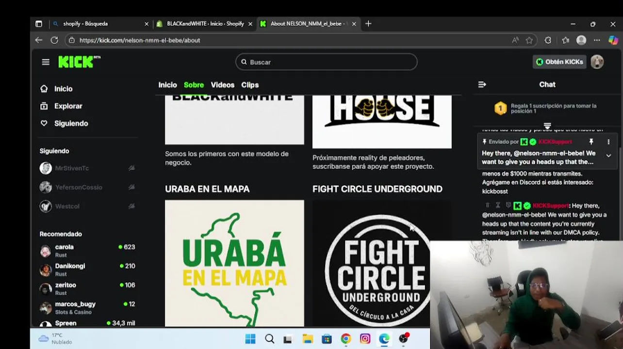Open zeritoo's recommended channel
623x349 pixels.
tap(87, 289)
